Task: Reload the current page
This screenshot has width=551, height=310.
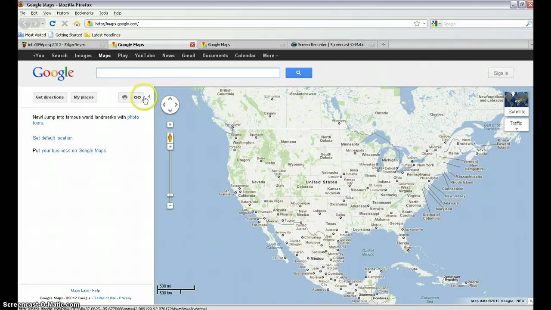Action: 53,24
